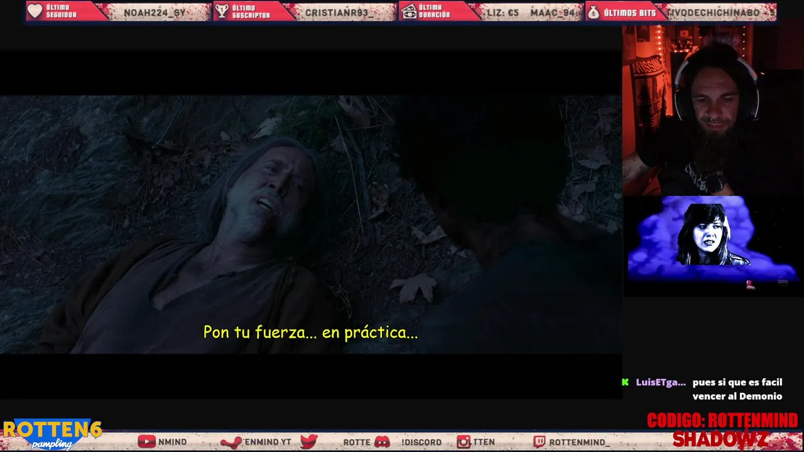The width and height of the screenshot is (804, 452).
Task: Click the Twitch icon in bottom bar
Action: coord(540,442)
